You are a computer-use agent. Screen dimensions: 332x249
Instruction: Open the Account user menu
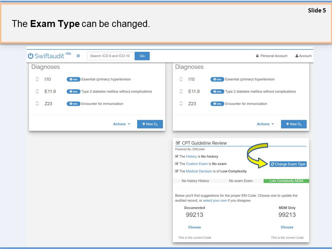[303, 56]
